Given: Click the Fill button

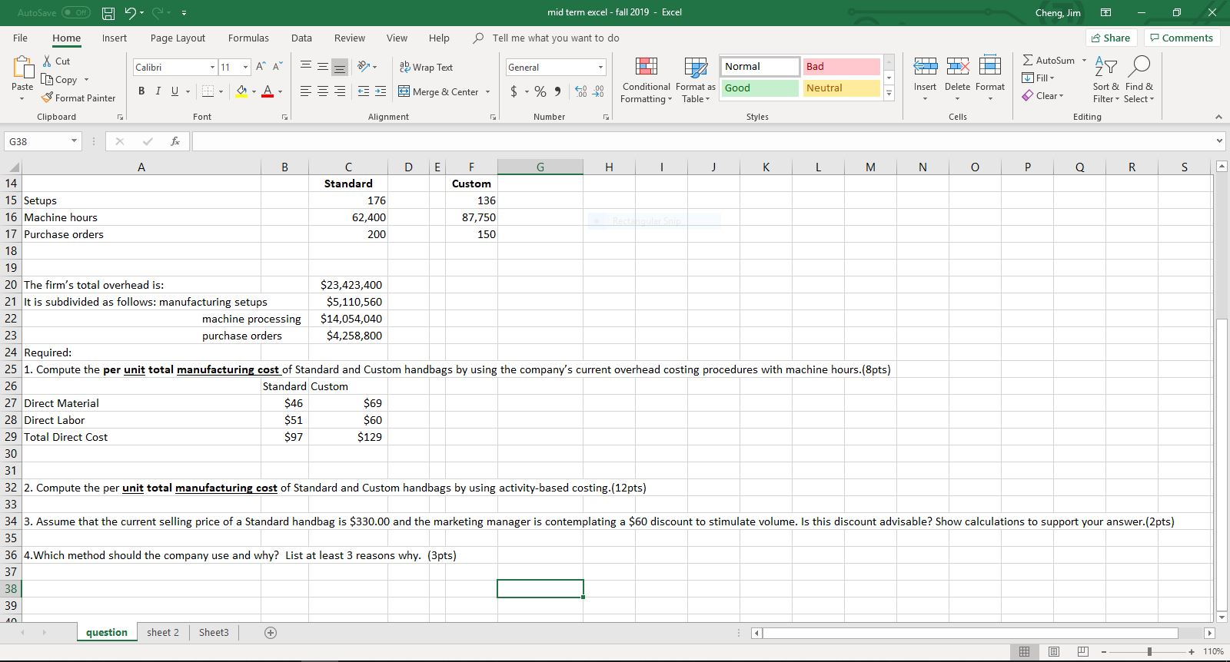Looking at the screenshot, I should pyautogui.click(x=1039, y=78).
